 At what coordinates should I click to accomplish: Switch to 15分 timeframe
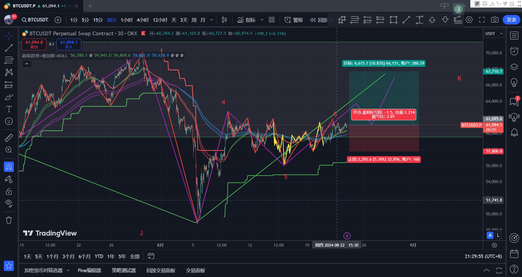98,20
